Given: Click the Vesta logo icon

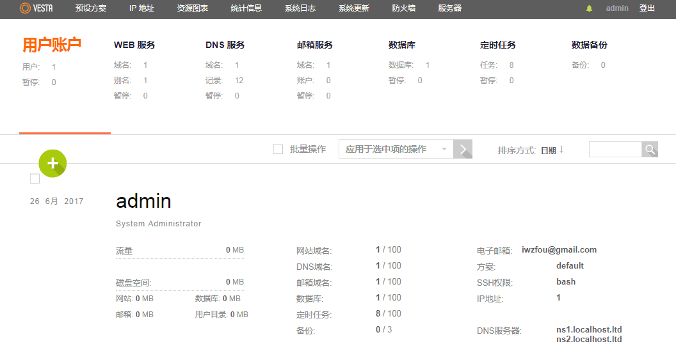Looking at the screenshot, I should (25, 8).
